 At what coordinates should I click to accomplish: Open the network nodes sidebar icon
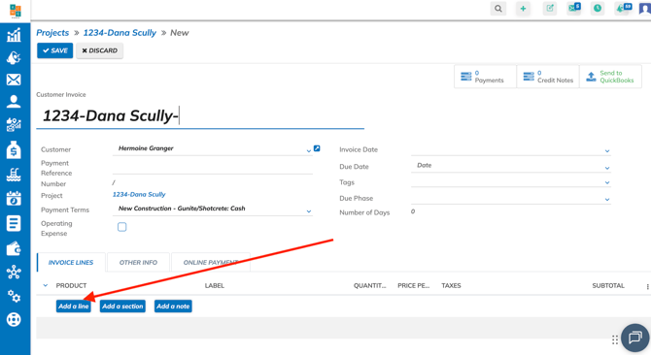tap(14, 273)
